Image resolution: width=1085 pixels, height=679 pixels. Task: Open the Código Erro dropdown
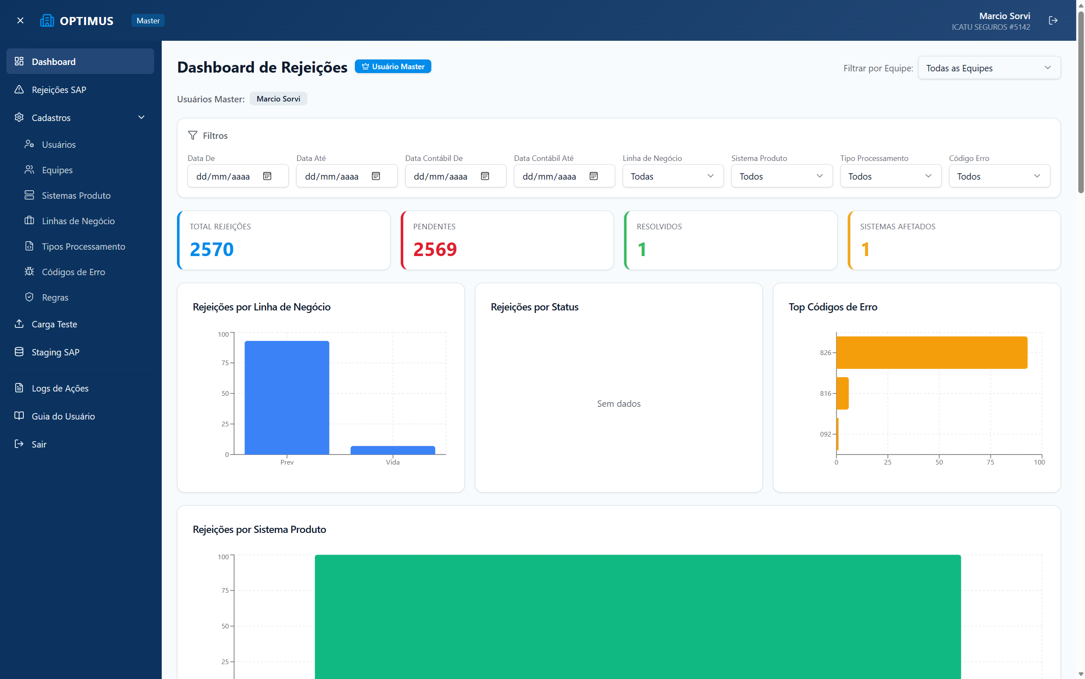999,176
